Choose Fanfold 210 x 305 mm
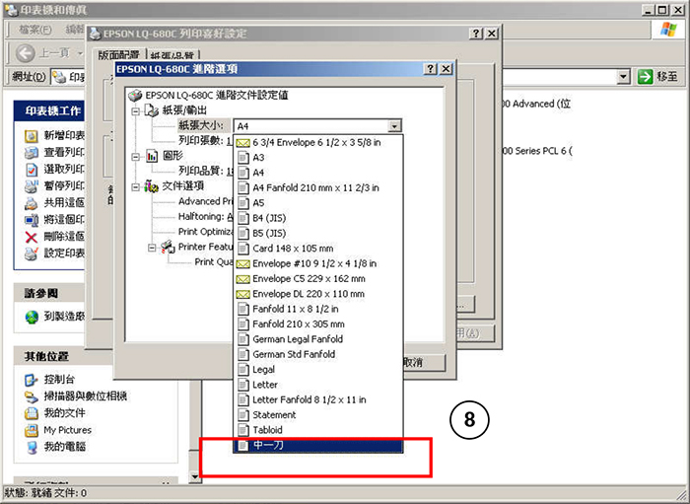The height and width of the screenshot is (504, 690). point(317,324)
